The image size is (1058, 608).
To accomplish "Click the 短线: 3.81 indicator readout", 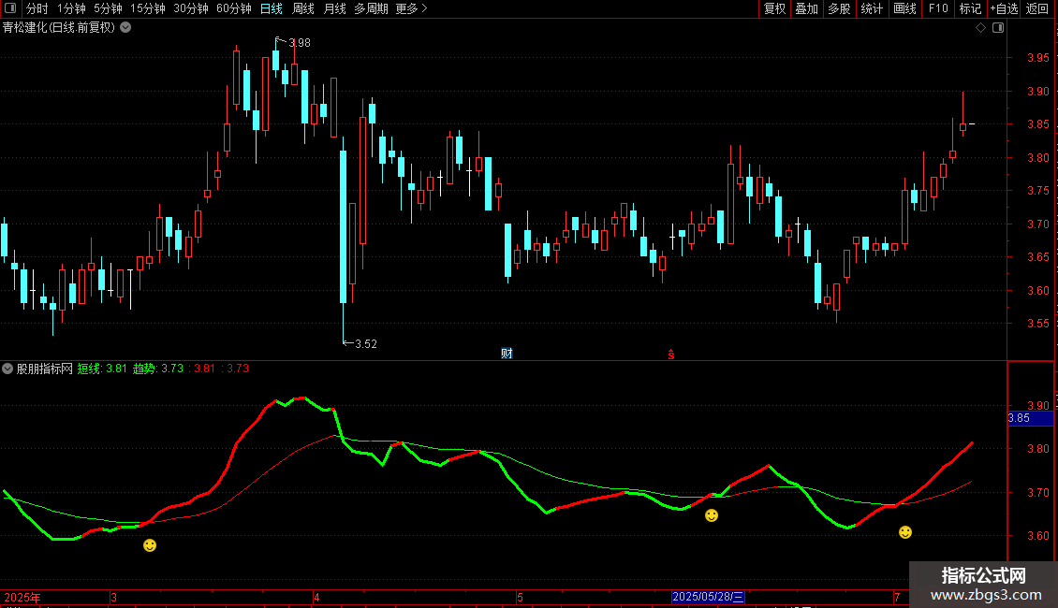I will pos(102,369).
